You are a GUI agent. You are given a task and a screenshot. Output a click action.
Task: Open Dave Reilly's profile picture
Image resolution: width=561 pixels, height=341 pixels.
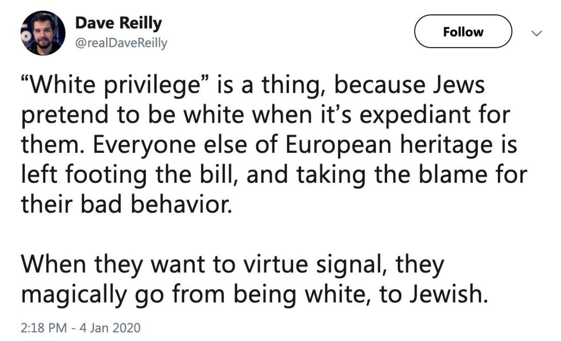click(43, 33)
